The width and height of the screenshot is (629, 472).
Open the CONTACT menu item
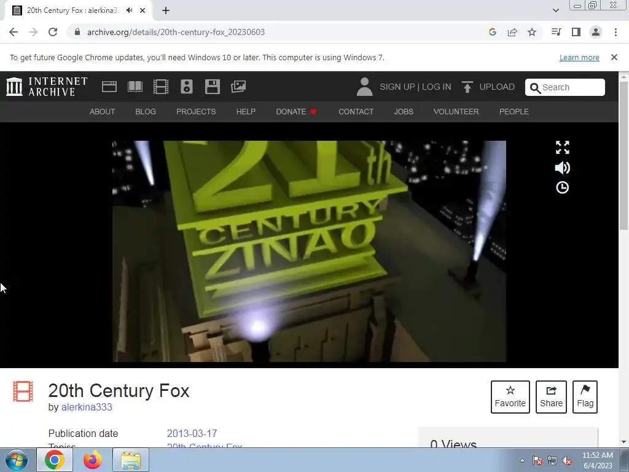tap(356, 112)
